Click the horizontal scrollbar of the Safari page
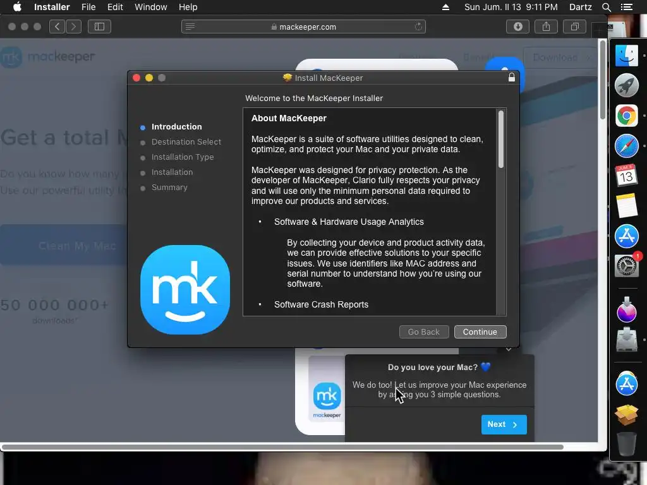The height and width of the screenshot is (485, 647). coord(283,447)
